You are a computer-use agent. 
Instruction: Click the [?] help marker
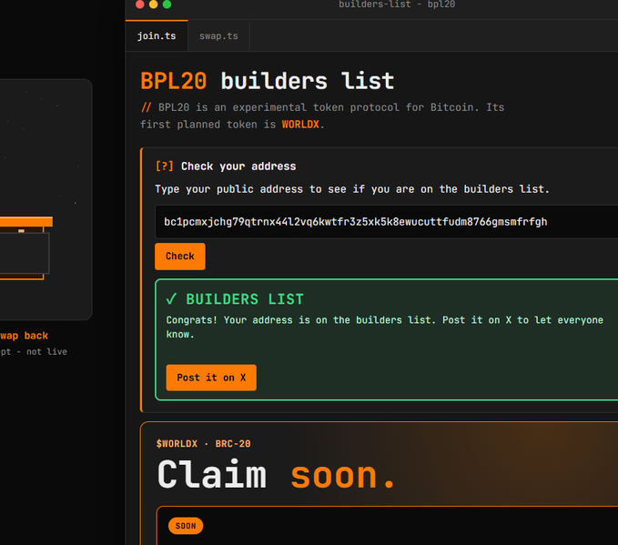click(x=165, y=167)
